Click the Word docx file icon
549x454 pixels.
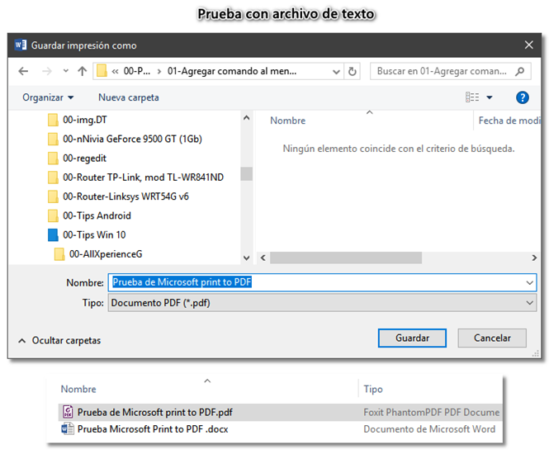pos(68,428)
